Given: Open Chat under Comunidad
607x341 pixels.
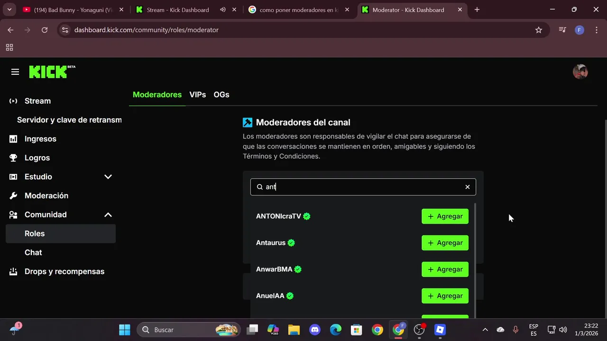Looking at the screenshot, I should click(x=61, y=252).
